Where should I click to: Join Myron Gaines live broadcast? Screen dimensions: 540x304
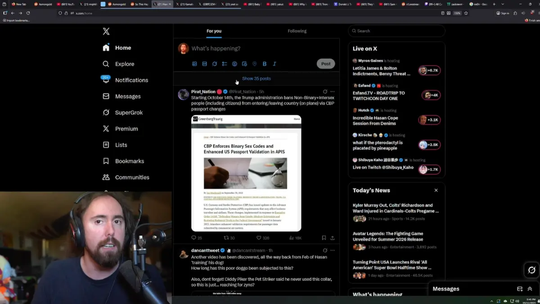(x=396, y=68)
